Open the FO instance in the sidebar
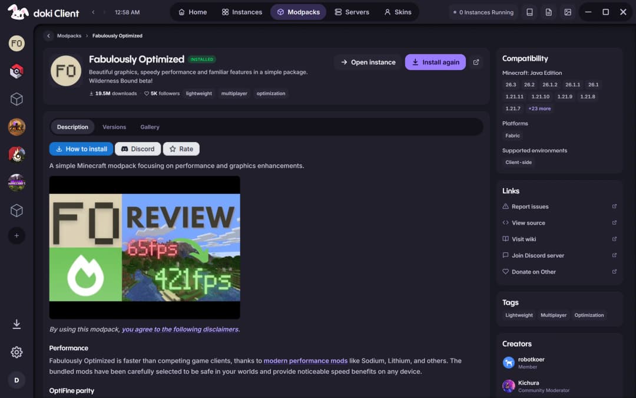This screenshot has height=398, width=636. [16, 44]
